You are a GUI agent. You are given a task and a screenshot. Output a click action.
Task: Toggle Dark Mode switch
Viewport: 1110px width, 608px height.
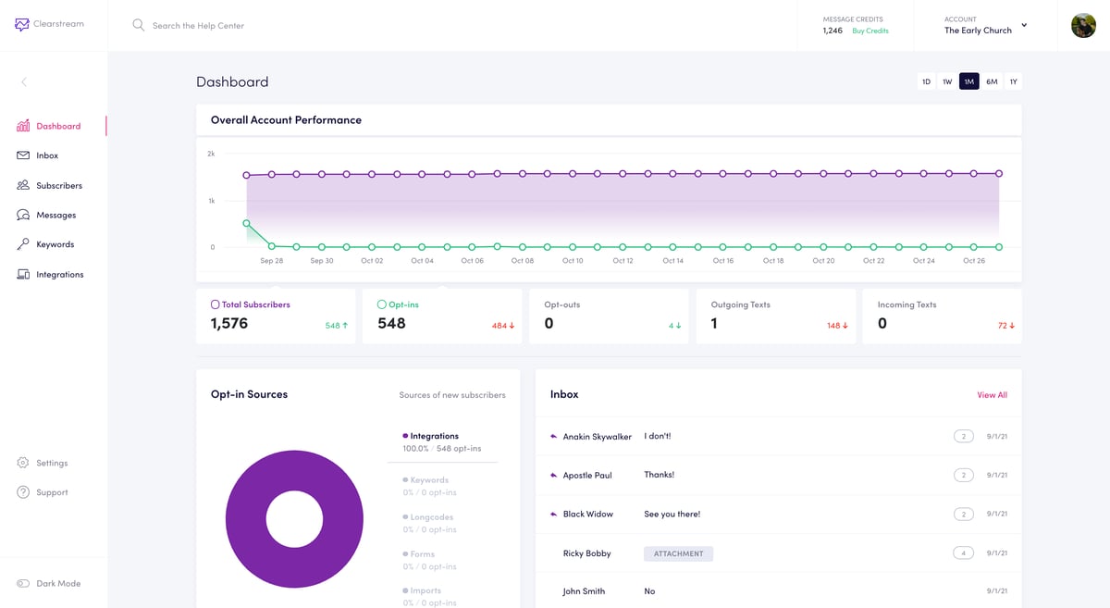click(23, 584)
